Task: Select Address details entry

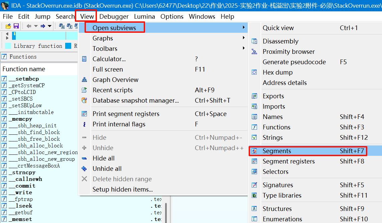Action: point(315,83)
